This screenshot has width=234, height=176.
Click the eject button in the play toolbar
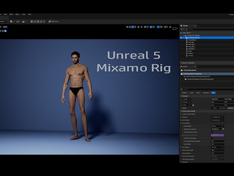pyautogui.click(x=41, y=22)
